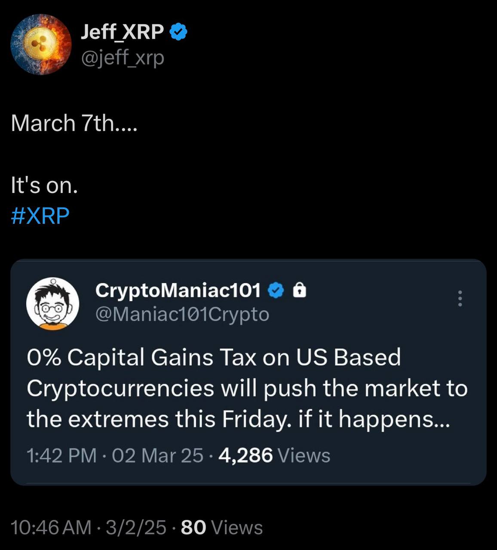The image size is (497, 550).
Task: Click the 3/2/25 post date
Action: (136, 528)
